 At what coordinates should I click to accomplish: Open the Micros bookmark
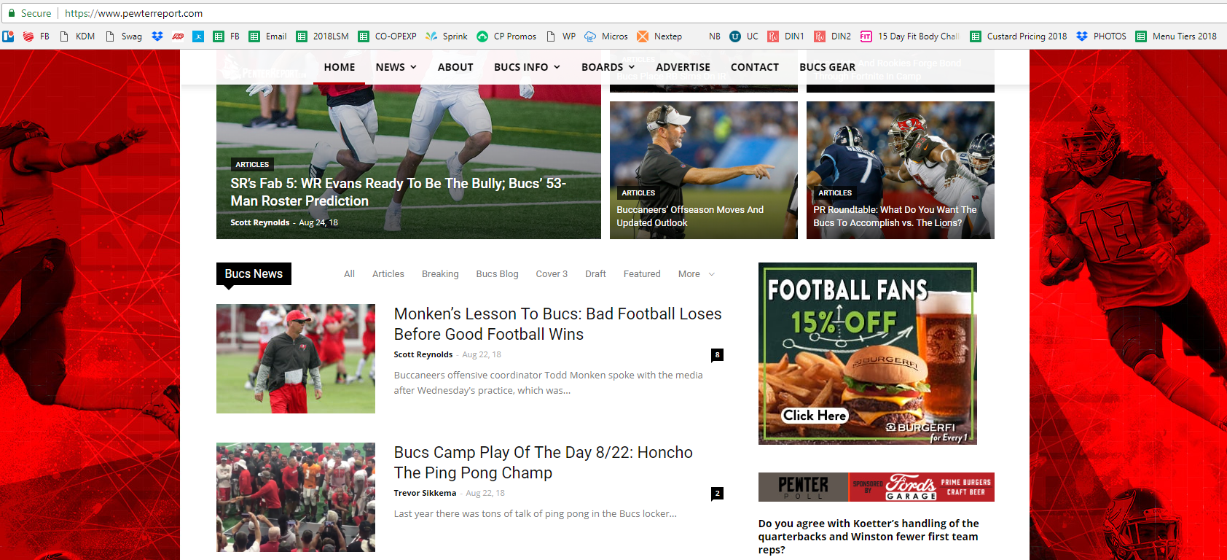606,36
